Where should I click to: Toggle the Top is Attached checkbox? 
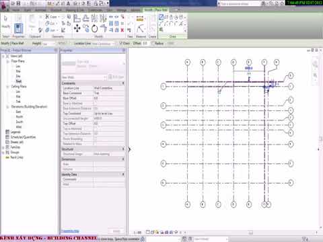(x=95, y=128)
